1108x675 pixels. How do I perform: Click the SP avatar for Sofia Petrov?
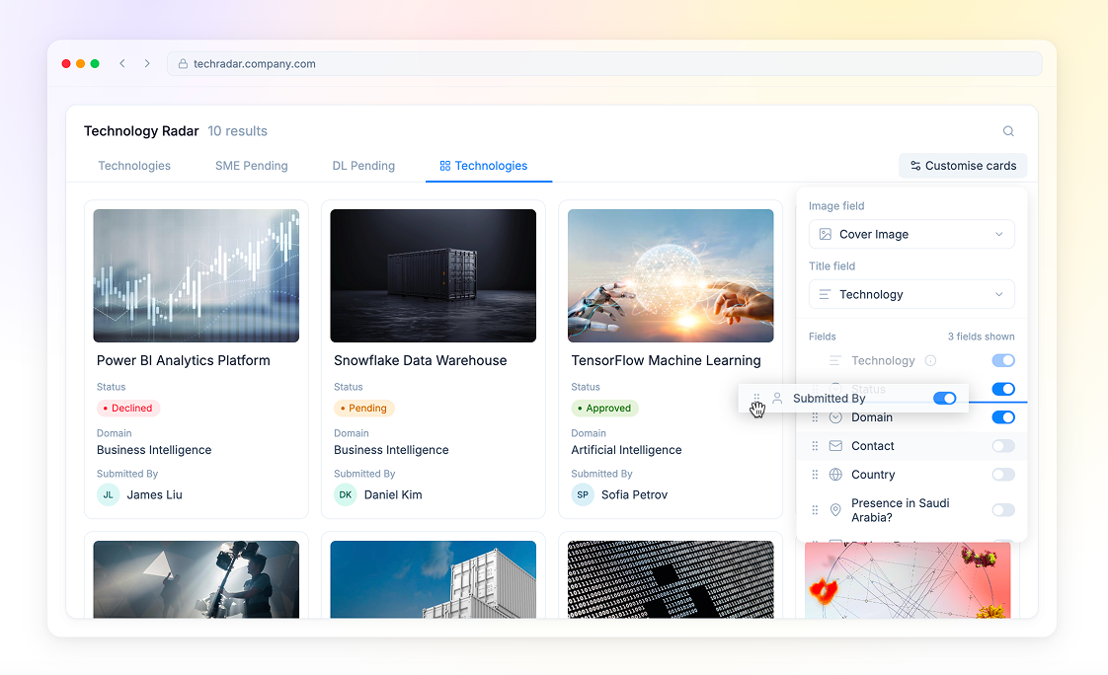583,495
